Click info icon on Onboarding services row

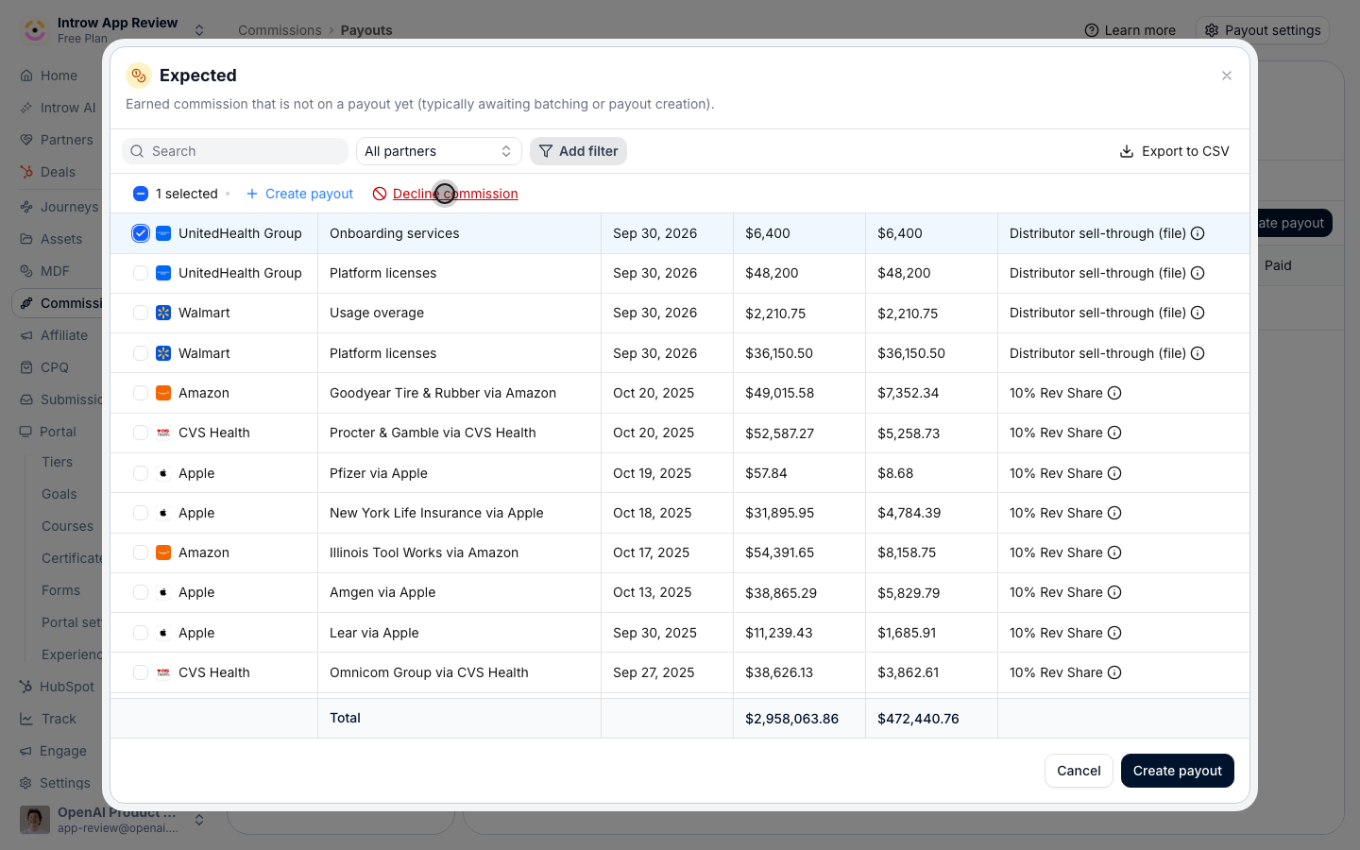[1198, 233]
